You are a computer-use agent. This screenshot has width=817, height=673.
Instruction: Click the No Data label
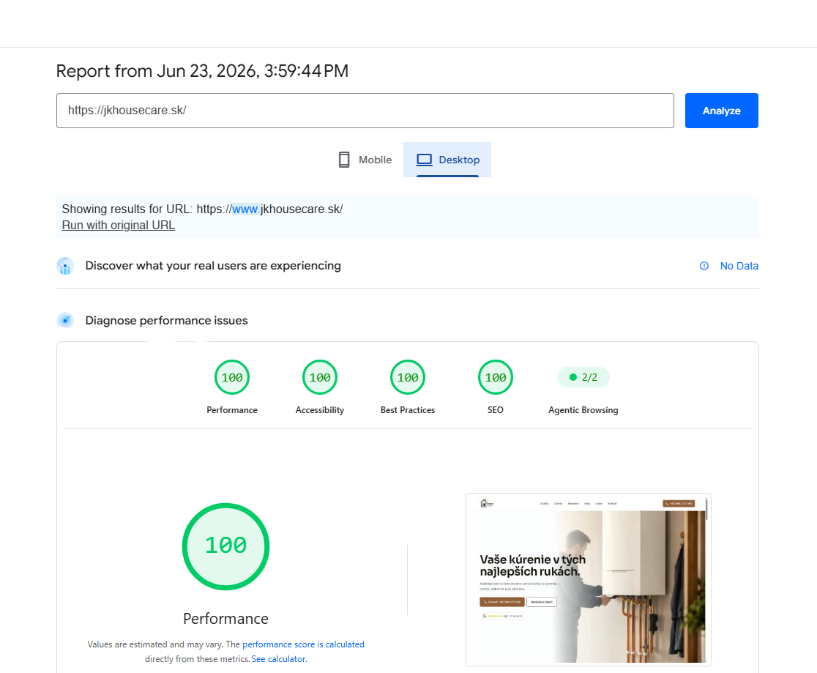[x=739, y=266]
